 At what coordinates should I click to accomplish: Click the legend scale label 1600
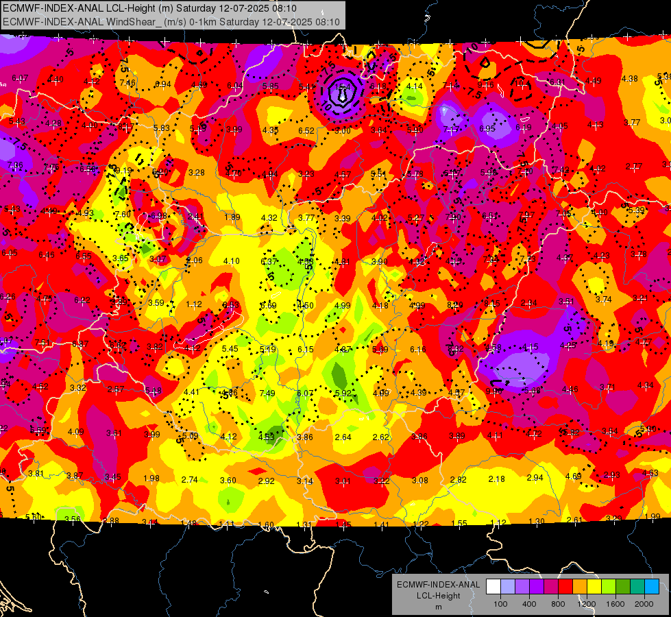click(615, 604)
